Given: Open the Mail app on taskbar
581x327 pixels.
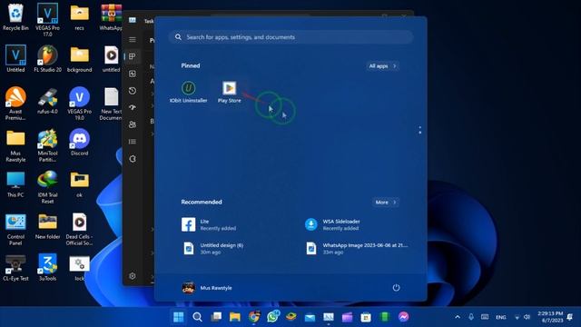Looking at the screenshot, I should 310,317.
